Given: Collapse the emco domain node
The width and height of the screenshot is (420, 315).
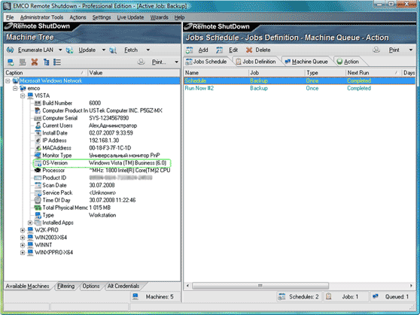Looking at the screenshot, I should (x=15, y=88).
